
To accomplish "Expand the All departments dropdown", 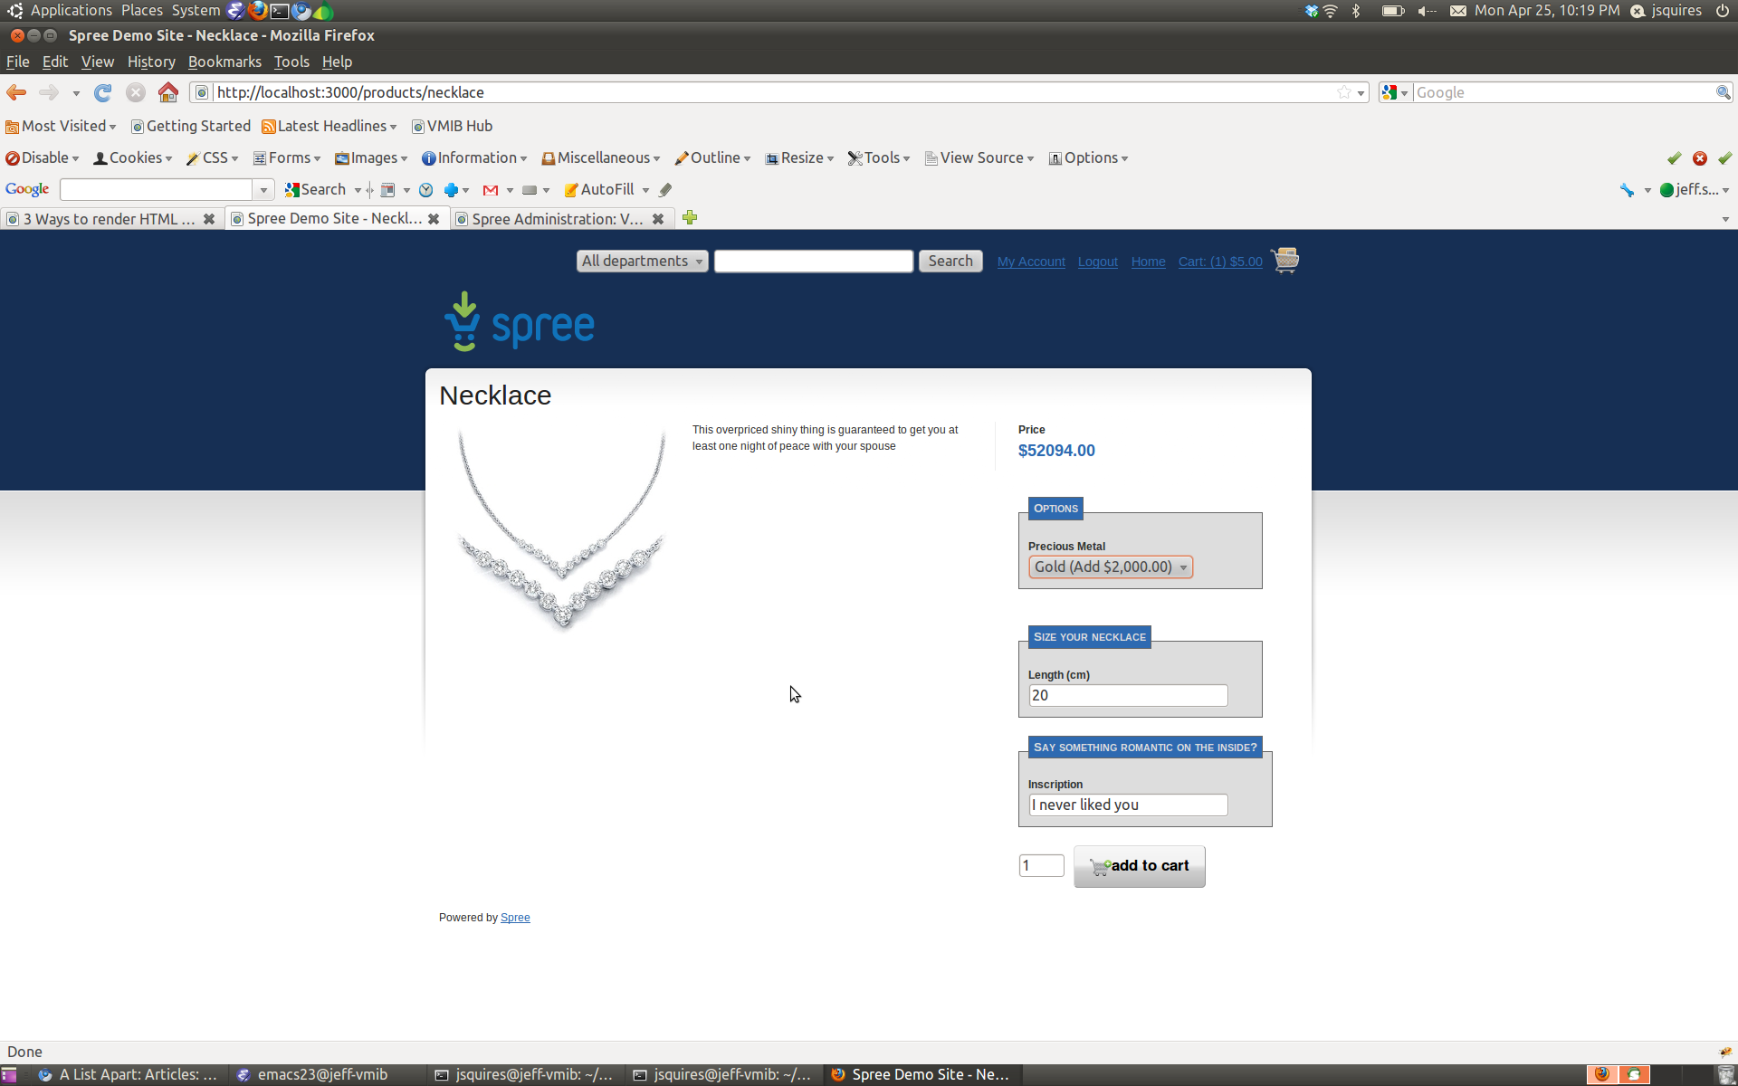I will (642, 262).
